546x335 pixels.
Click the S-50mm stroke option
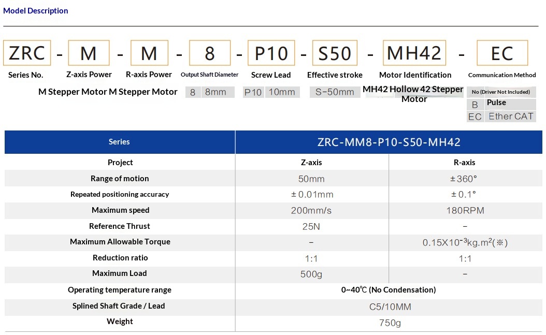[x=335, y=92]
